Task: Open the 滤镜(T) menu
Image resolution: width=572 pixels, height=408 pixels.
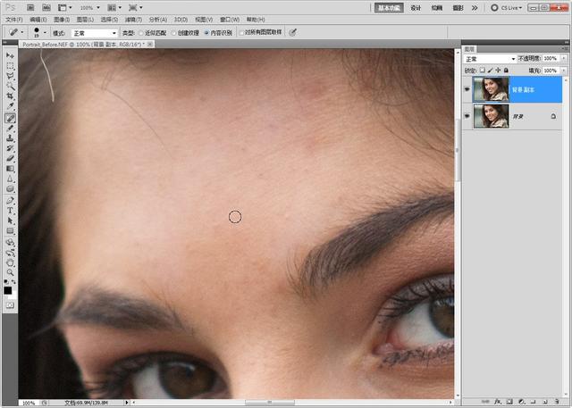Action: [x=133, y=20]
